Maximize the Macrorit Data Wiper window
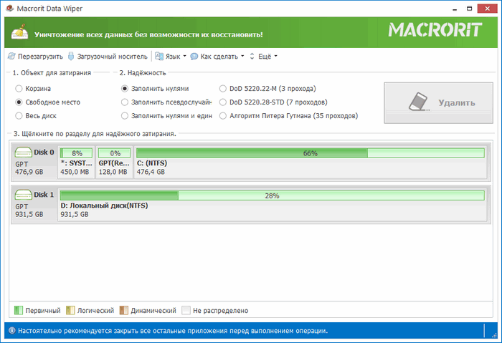The image size is (502, 343). tap(469, 9)
